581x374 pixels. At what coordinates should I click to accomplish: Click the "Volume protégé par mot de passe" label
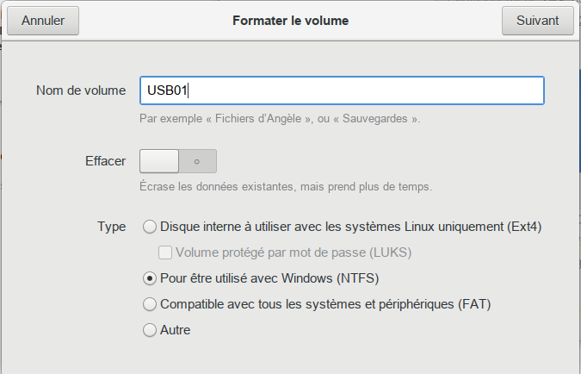tap(293, 253)
